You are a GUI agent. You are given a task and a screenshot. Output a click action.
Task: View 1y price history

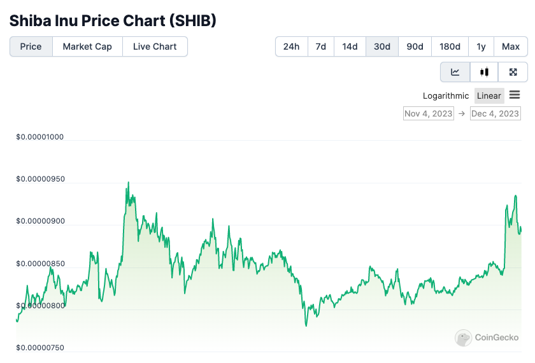[x=481, y=46]
